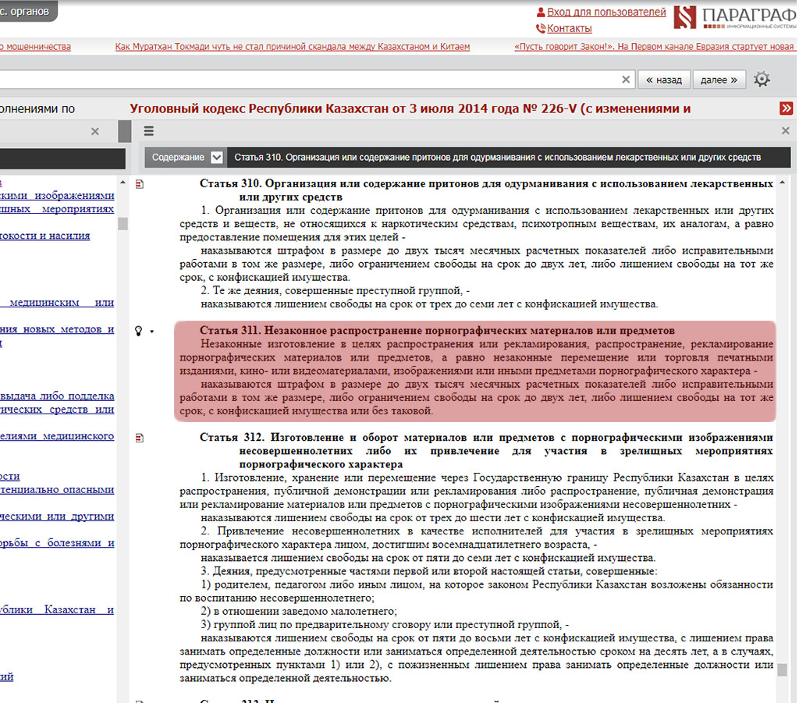This screenshot has height=703, width=799.
Task: Click the lightbulb icon beside Статья 311
Action: [x=140, y=331]
